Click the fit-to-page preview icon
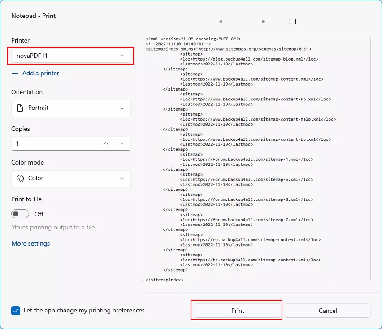 [292, 22]
